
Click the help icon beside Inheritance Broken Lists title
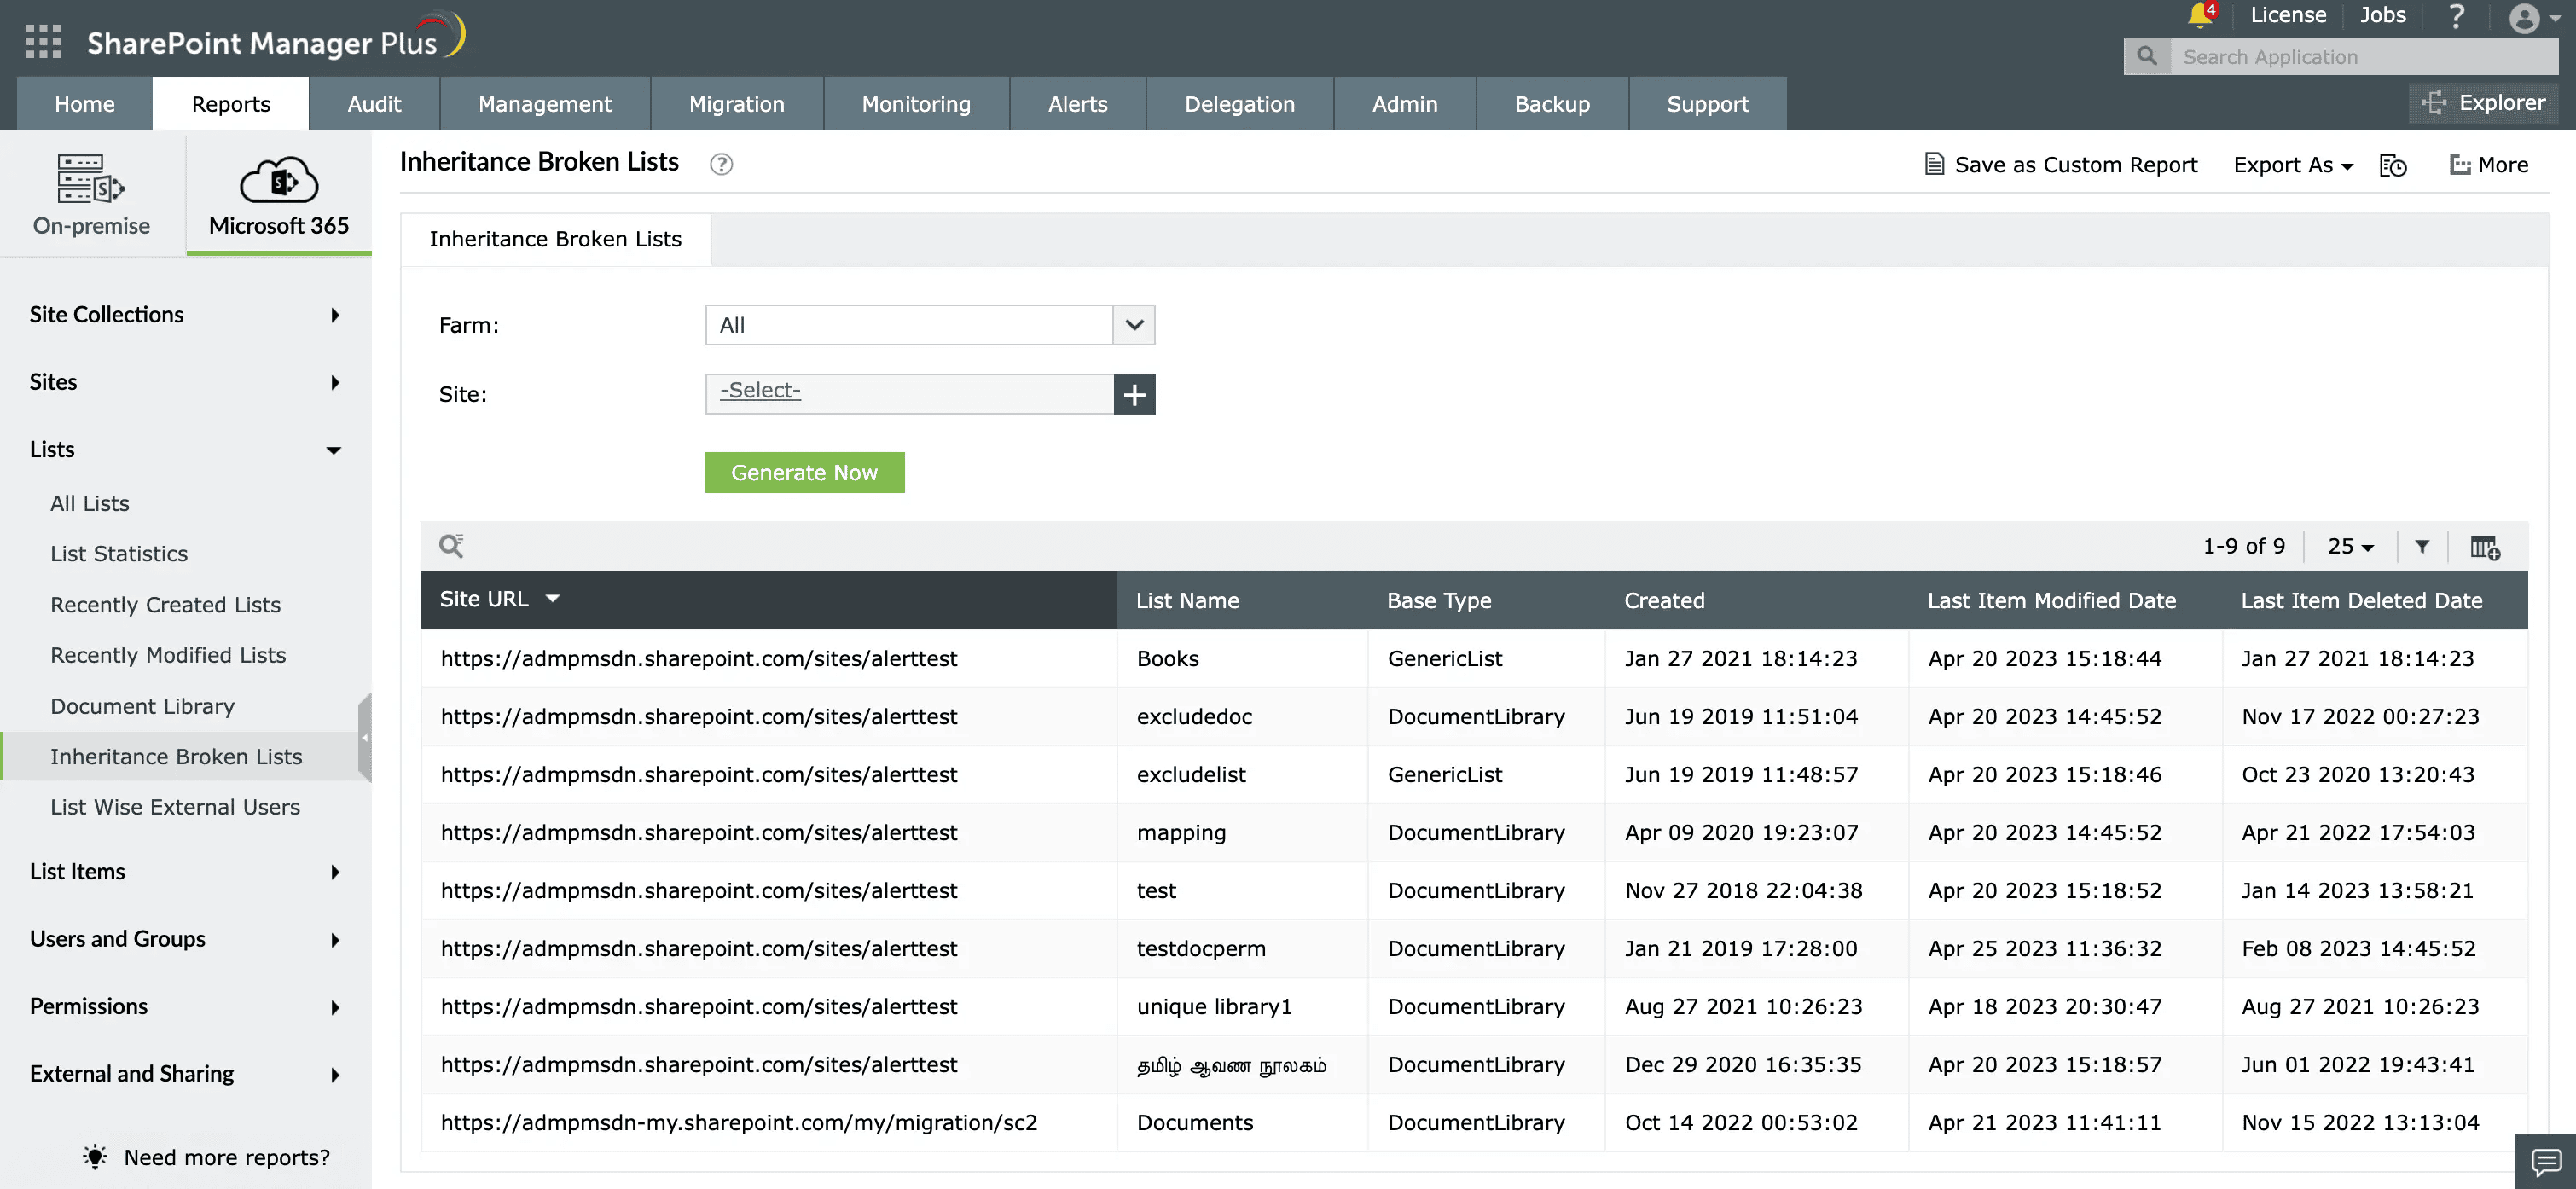coord(721,164)
